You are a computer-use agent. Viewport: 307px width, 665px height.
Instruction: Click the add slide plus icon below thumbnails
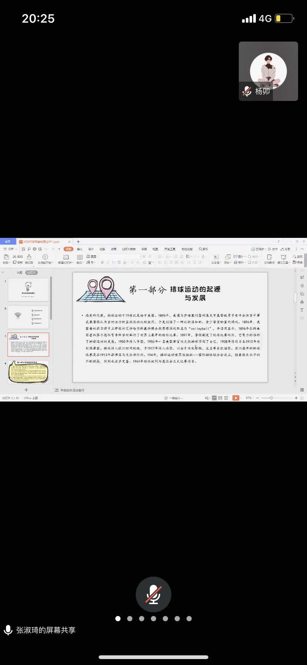(26, 390)
